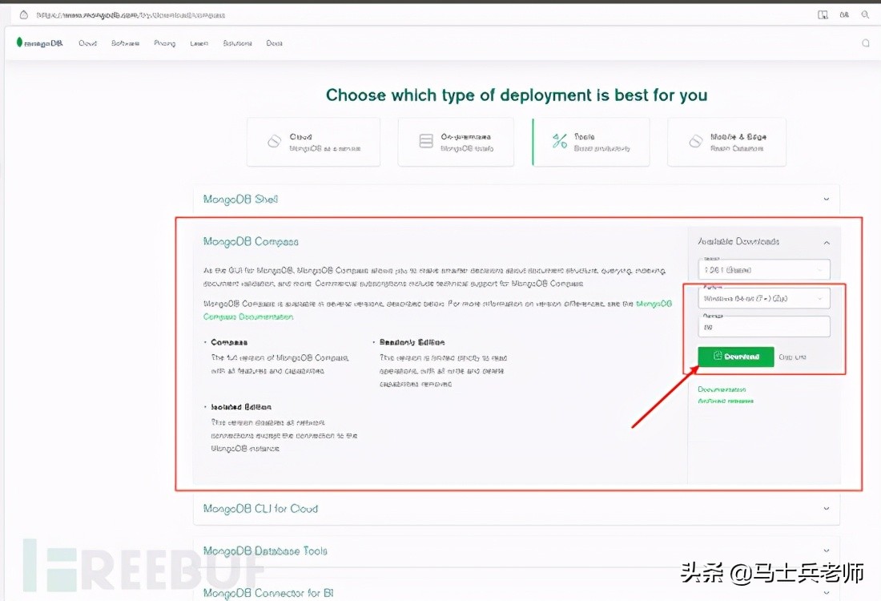
Task: Expand the MongoDB Shell section chevron
Action: (x=827, y=199)
